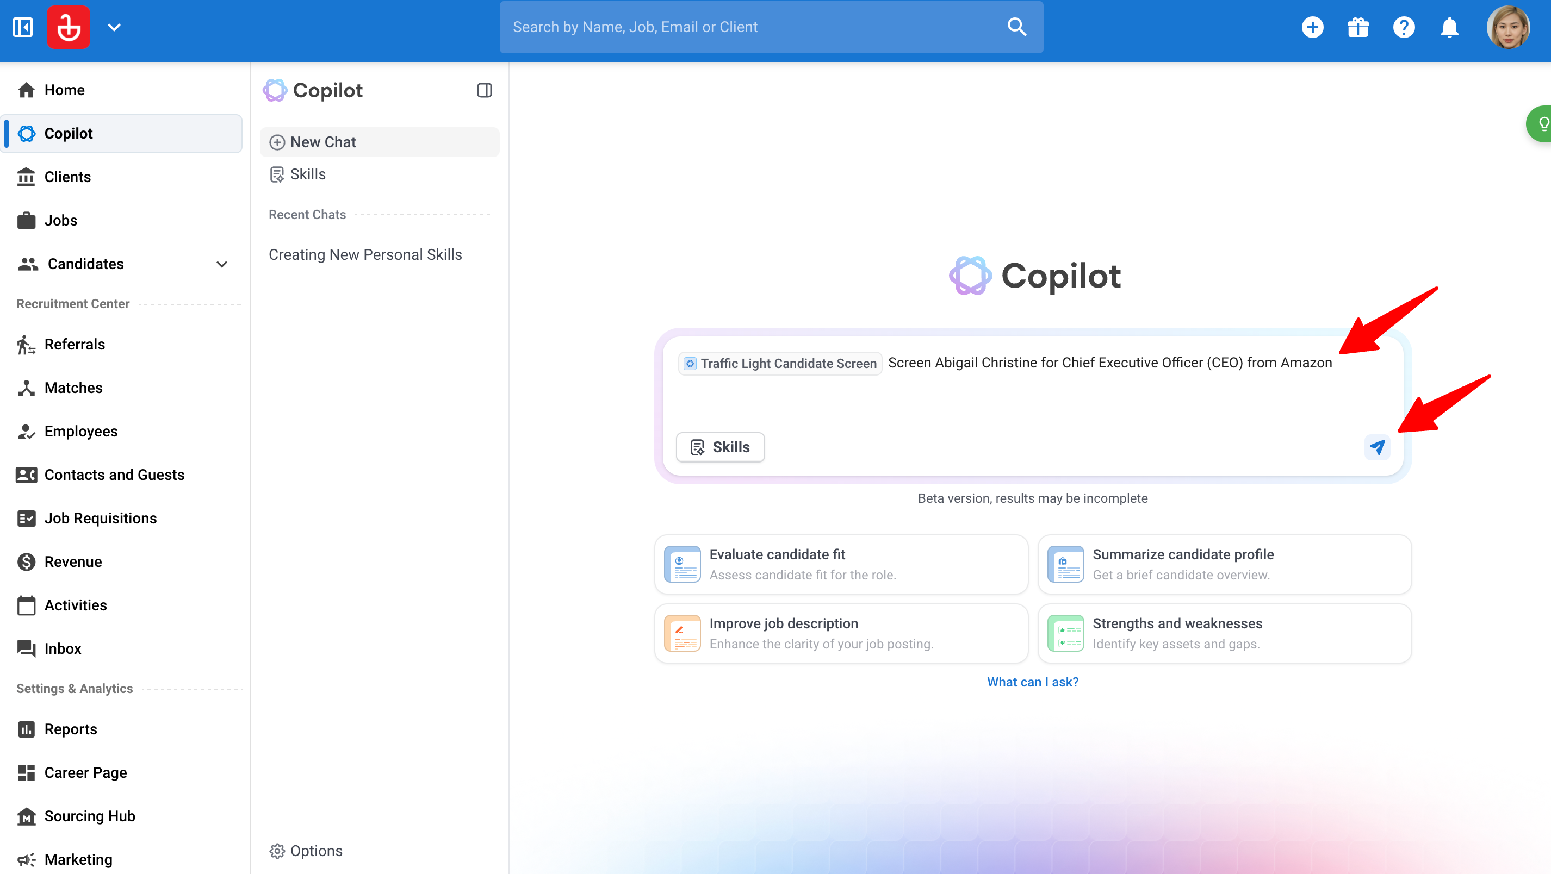1551x874 pixels.
Task: Open the Employees section
Action: click(x=122, y=431)
